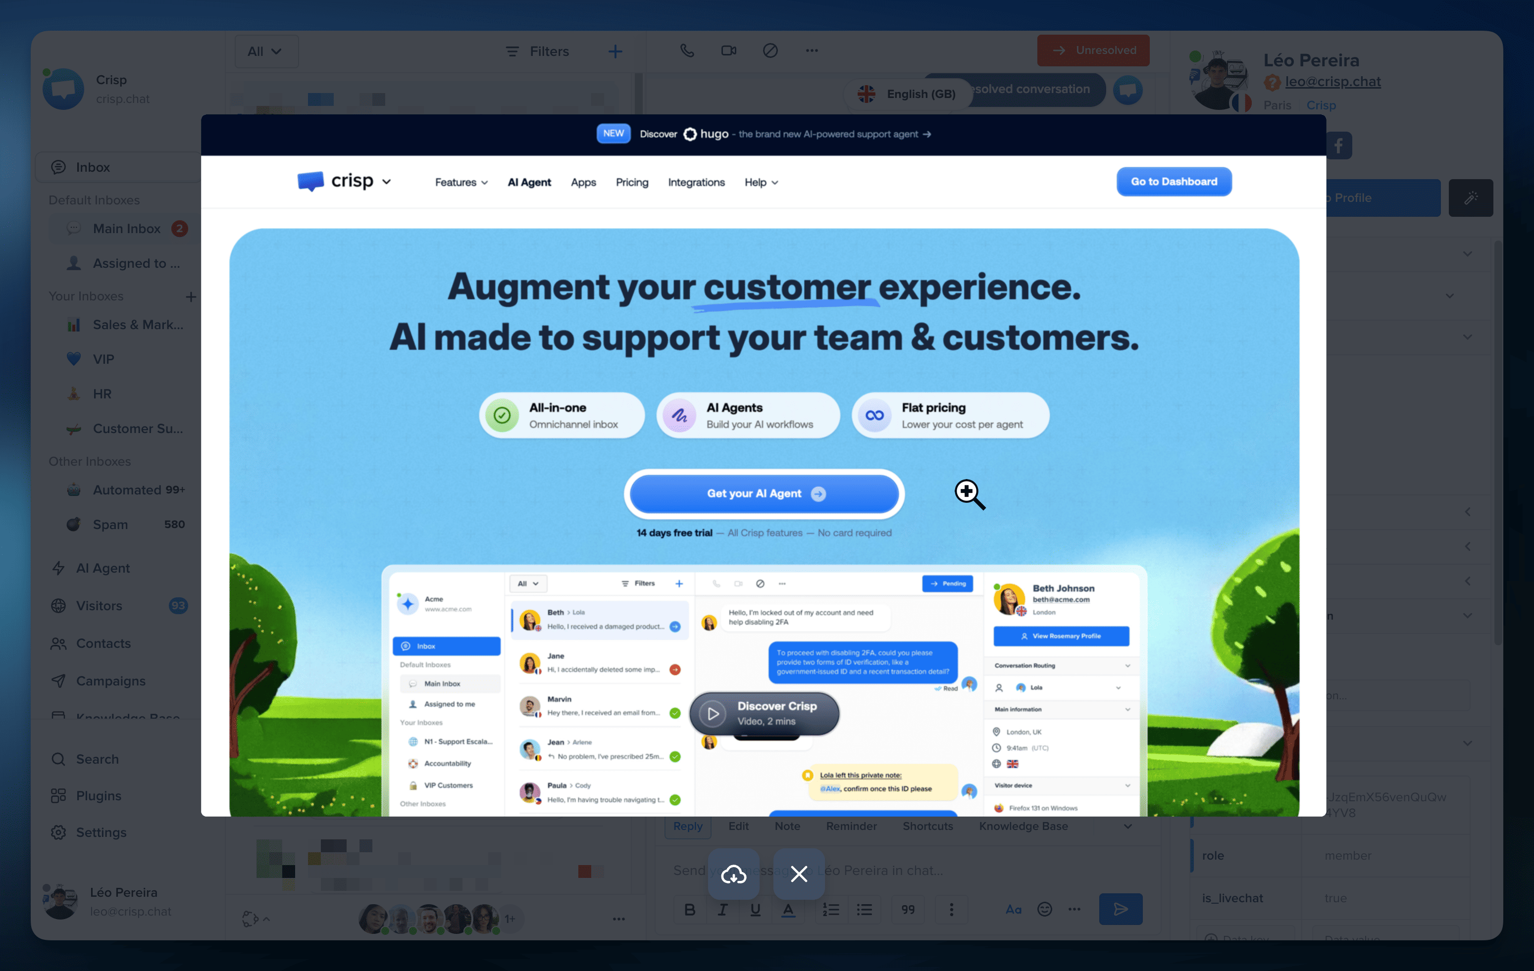
Task: Open operator list ellipsis at conversation list bottom
Action: [618, 919]
